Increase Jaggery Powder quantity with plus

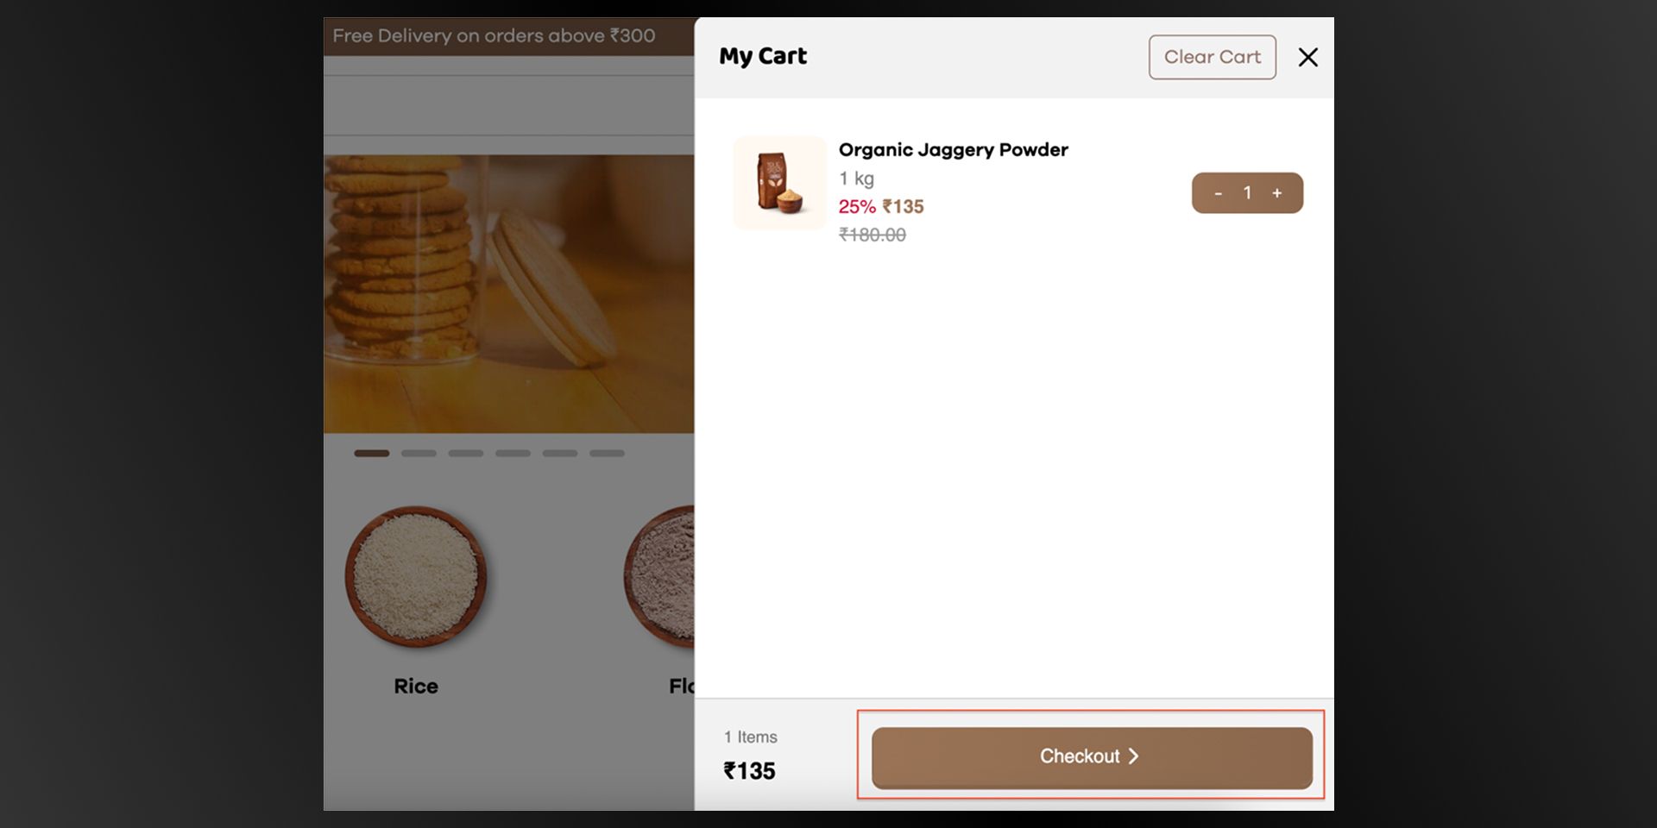[1277, 193]
